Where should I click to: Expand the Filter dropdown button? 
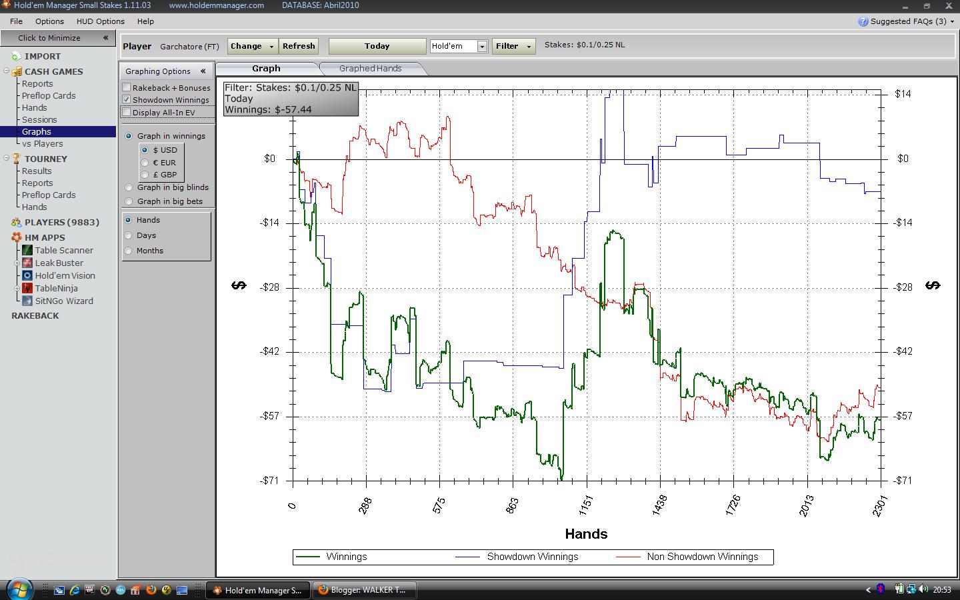[x=513, y=46]
